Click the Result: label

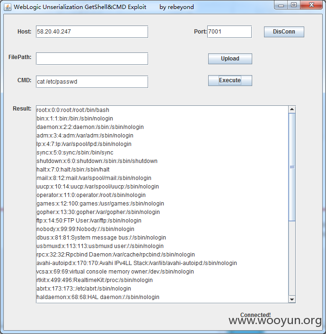22,109
